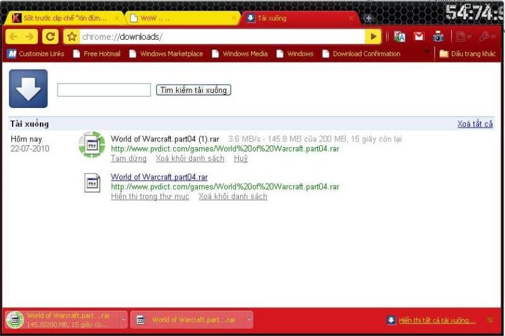Click the go arrow in address bar
Viewport: 505px width, 336px height.
(374, 37)
